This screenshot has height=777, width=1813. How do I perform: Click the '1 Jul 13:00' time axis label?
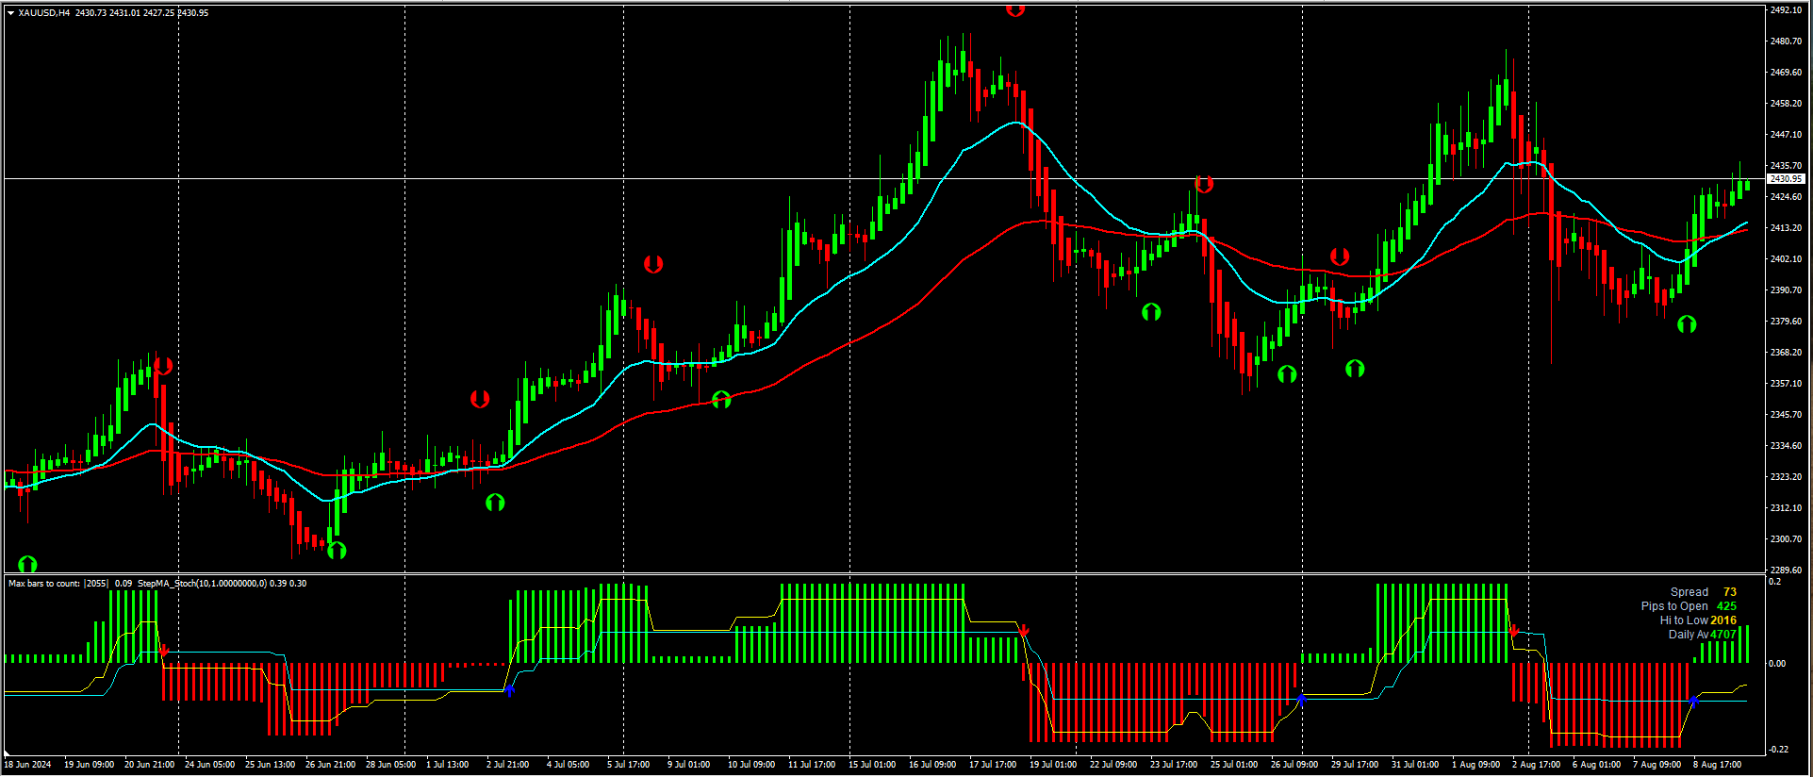coord(448,765)
